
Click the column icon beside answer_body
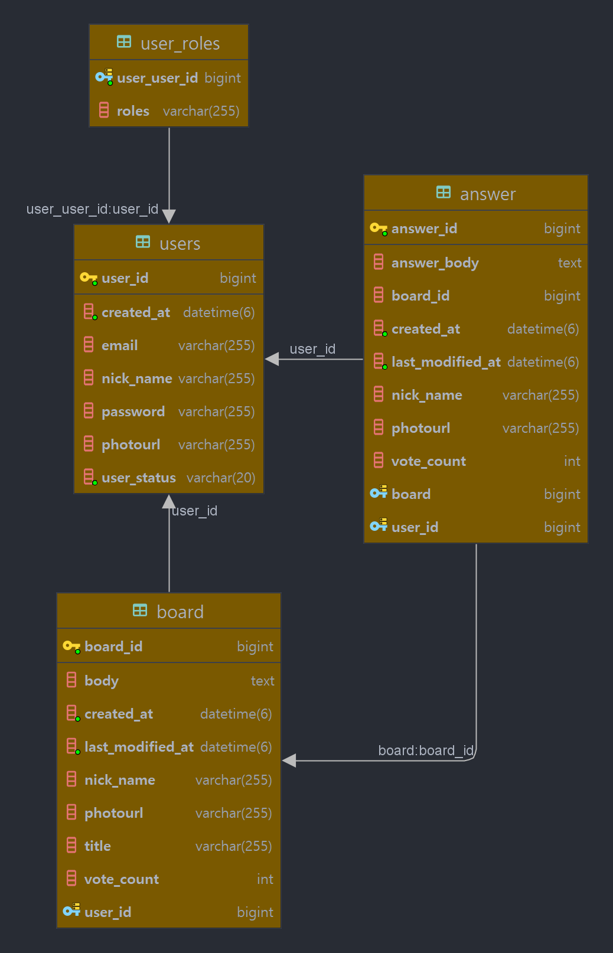pos(379,262)
